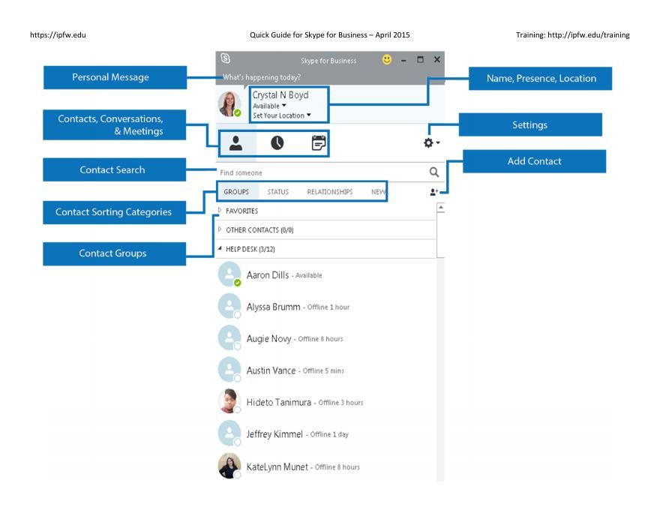Select contact Augie Novy name
Screen dimensions: 660x510
tap(269, 339)
